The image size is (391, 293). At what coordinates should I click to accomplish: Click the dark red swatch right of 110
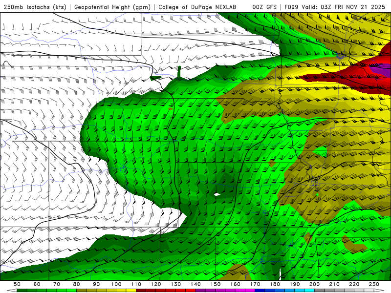click(141, 291)
